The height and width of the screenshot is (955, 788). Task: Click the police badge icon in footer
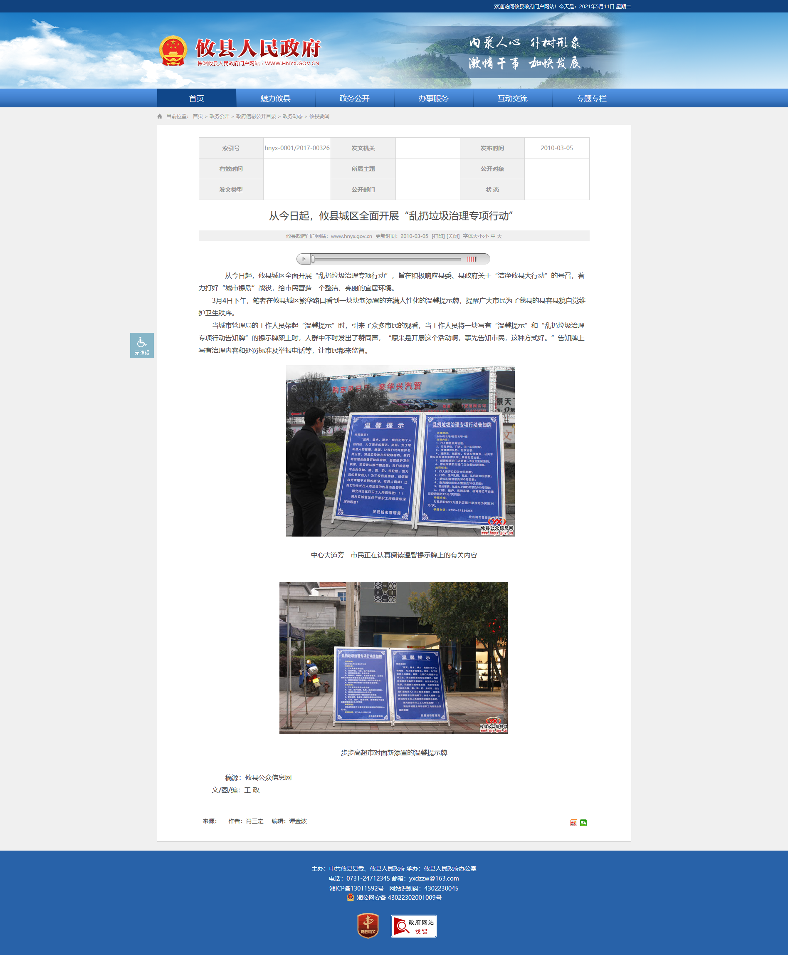tap(350, 897)
